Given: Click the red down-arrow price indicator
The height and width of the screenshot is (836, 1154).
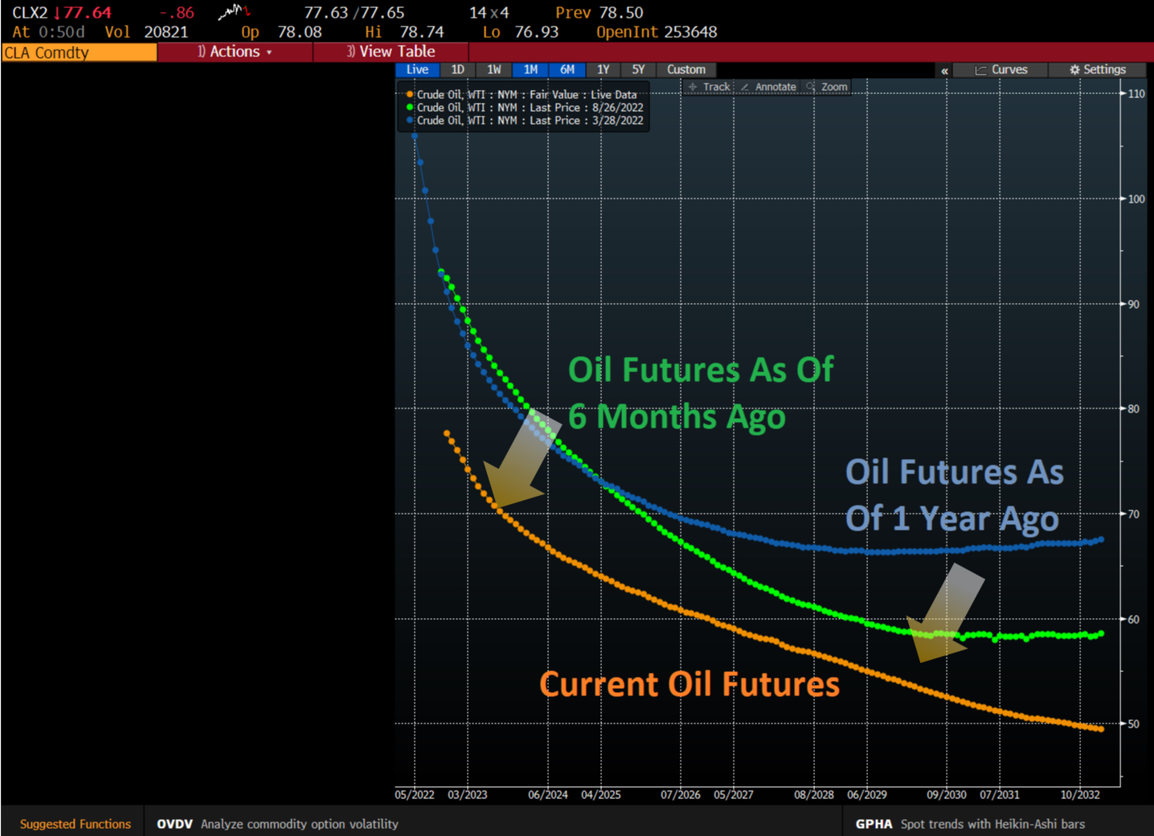Looking at the screenshot, I should coord(57,13).
